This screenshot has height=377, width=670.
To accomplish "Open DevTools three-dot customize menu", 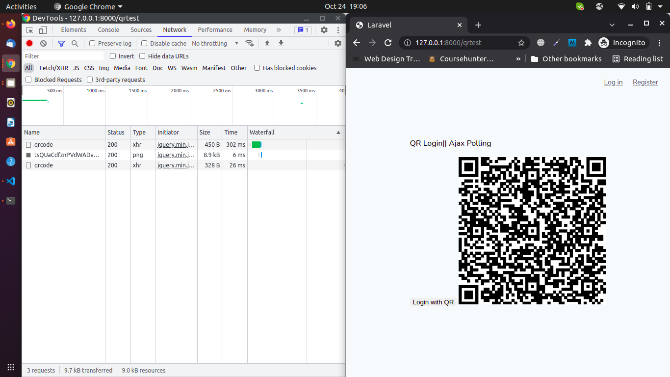I will pyautogui.click(x=338, y=30).
